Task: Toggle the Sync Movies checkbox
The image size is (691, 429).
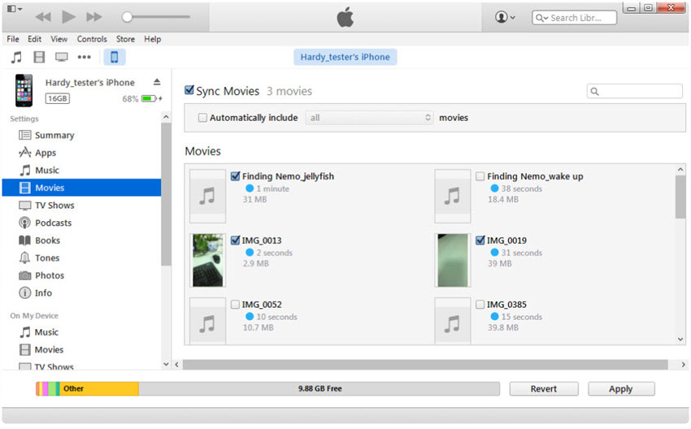Action: tap(189, 90)
